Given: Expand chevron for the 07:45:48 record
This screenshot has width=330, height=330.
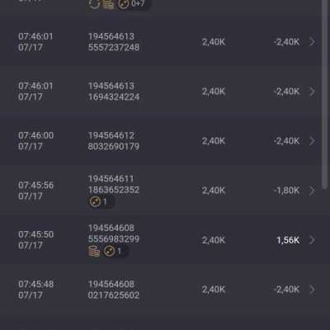Looking at the screenshot, I should tap(312, 290).
